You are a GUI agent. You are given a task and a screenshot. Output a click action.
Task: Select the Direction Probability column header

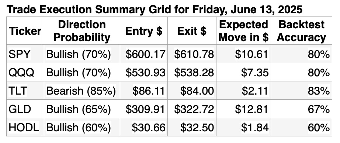click(82, 31)
